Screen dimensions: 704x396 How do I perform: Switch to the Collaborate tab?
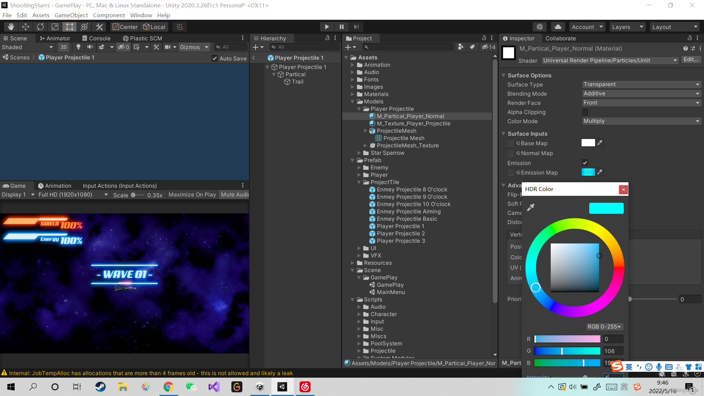(x=561, y=38)
